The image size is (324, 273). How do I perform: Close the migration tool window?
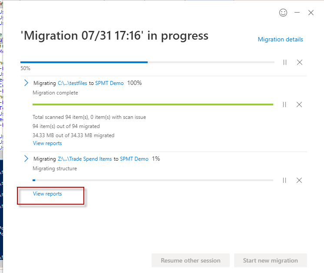[311, 13]
